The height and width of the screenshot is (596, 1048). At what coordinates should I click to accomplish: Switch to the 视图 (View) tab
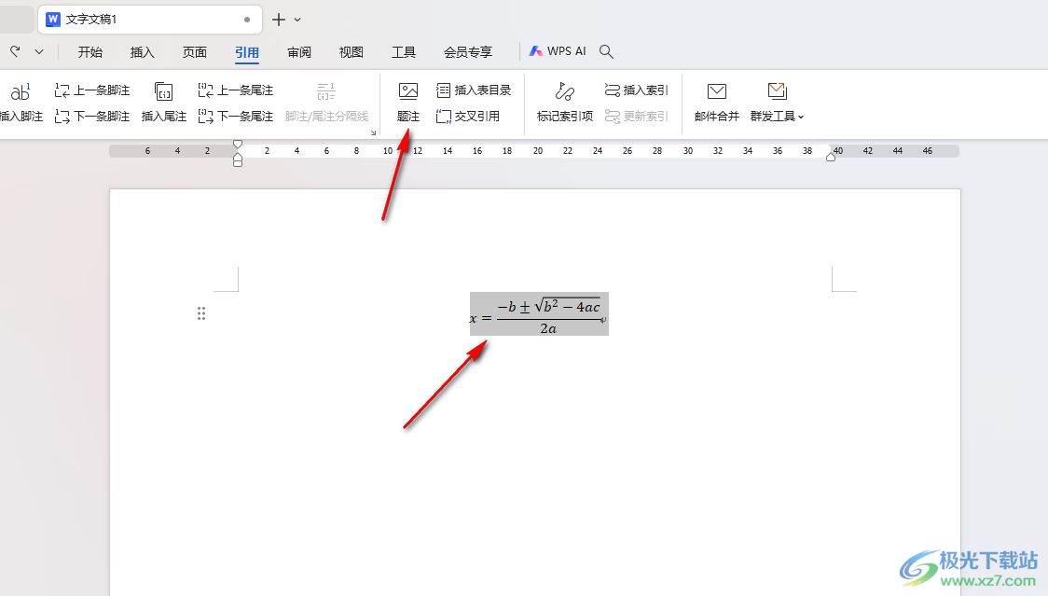coord(351,52)
